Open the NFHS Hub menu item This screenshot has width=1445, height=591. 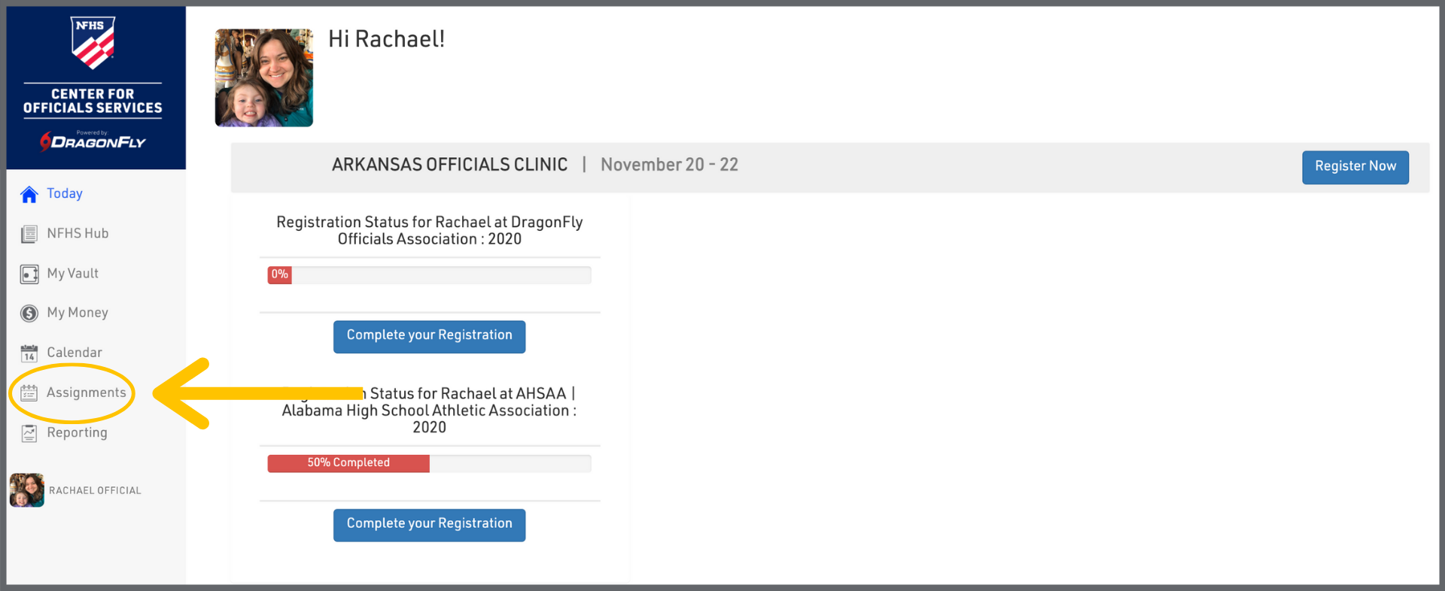pos(78,234)
